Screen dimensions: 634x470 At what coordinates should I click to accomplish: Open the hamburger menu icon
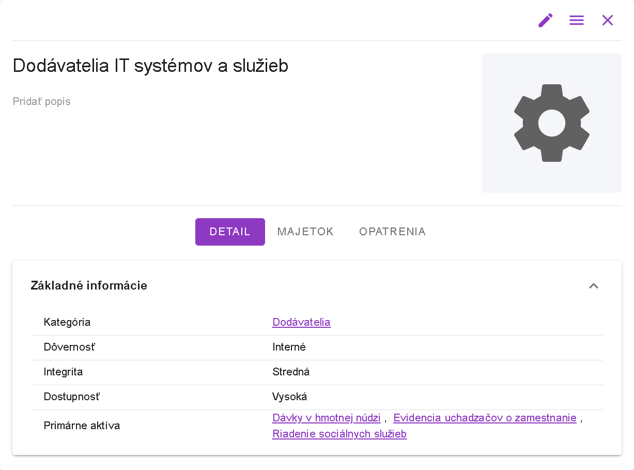pos(577,20)
